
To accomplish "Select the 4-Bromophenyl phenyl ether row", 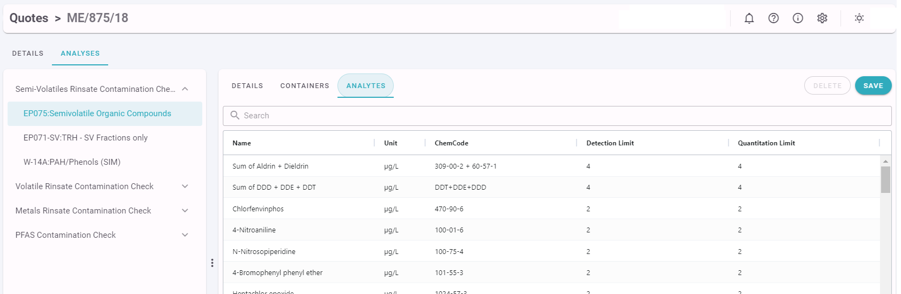I will [552, 273].
